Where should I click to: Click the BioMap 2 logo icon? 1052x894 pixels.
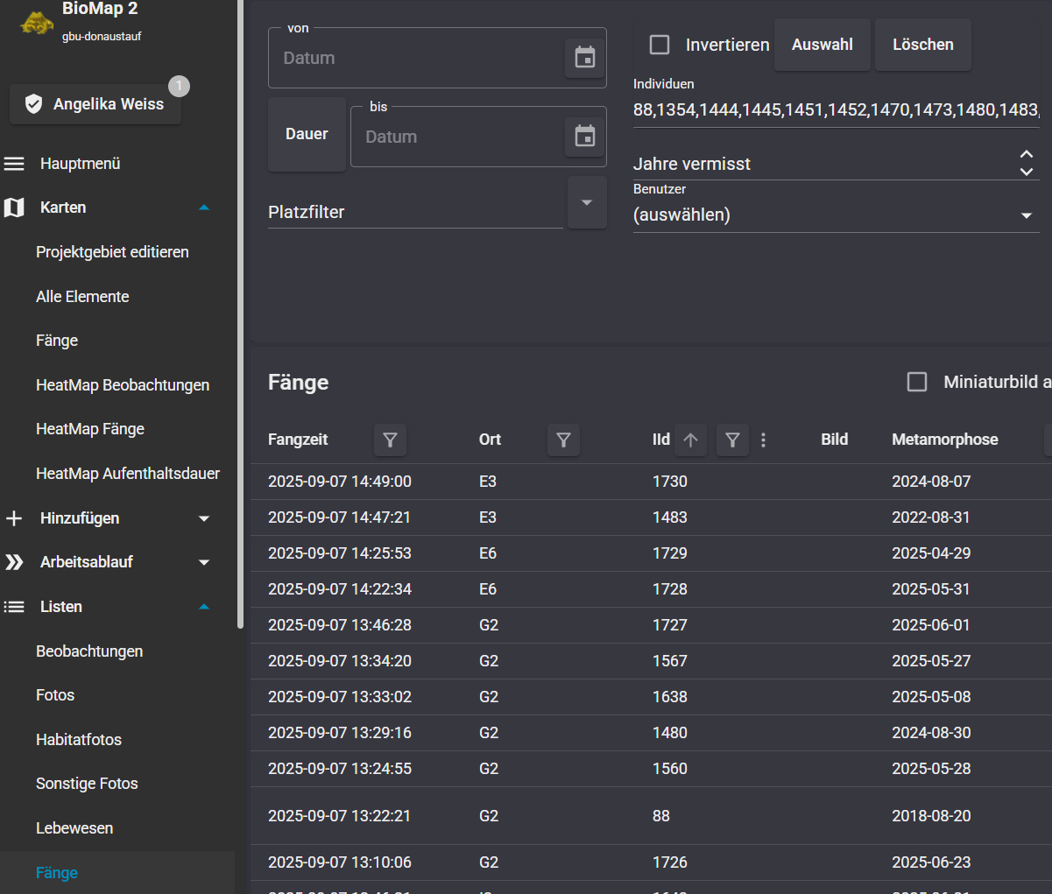[x=37, y=23]
